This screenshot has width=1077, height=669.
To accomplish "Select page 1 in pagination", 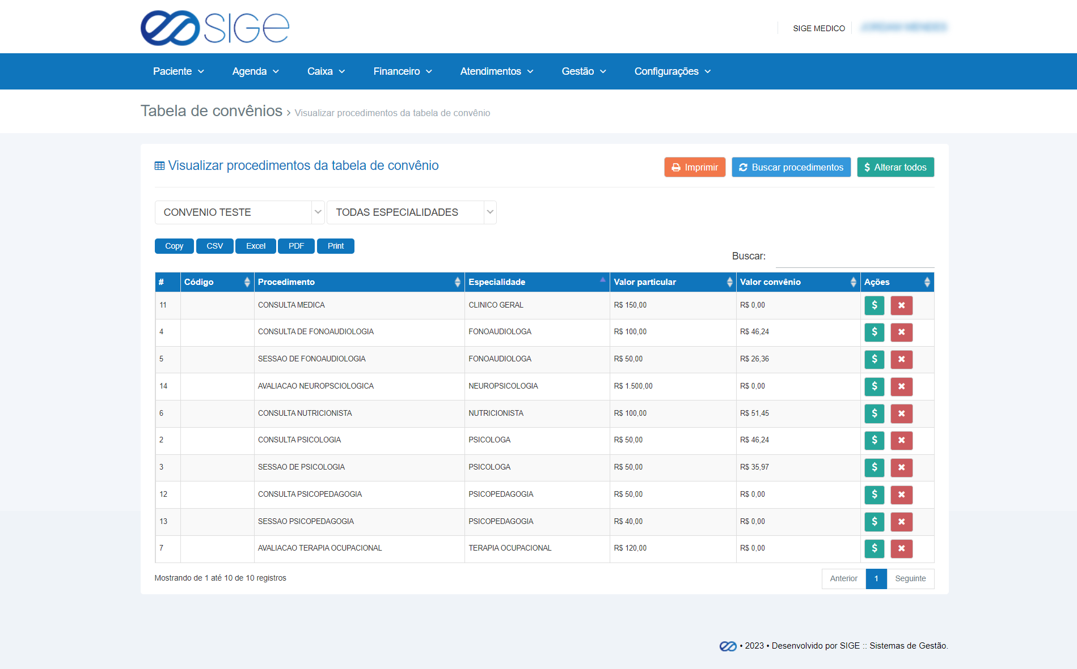I will pos(876,578).
